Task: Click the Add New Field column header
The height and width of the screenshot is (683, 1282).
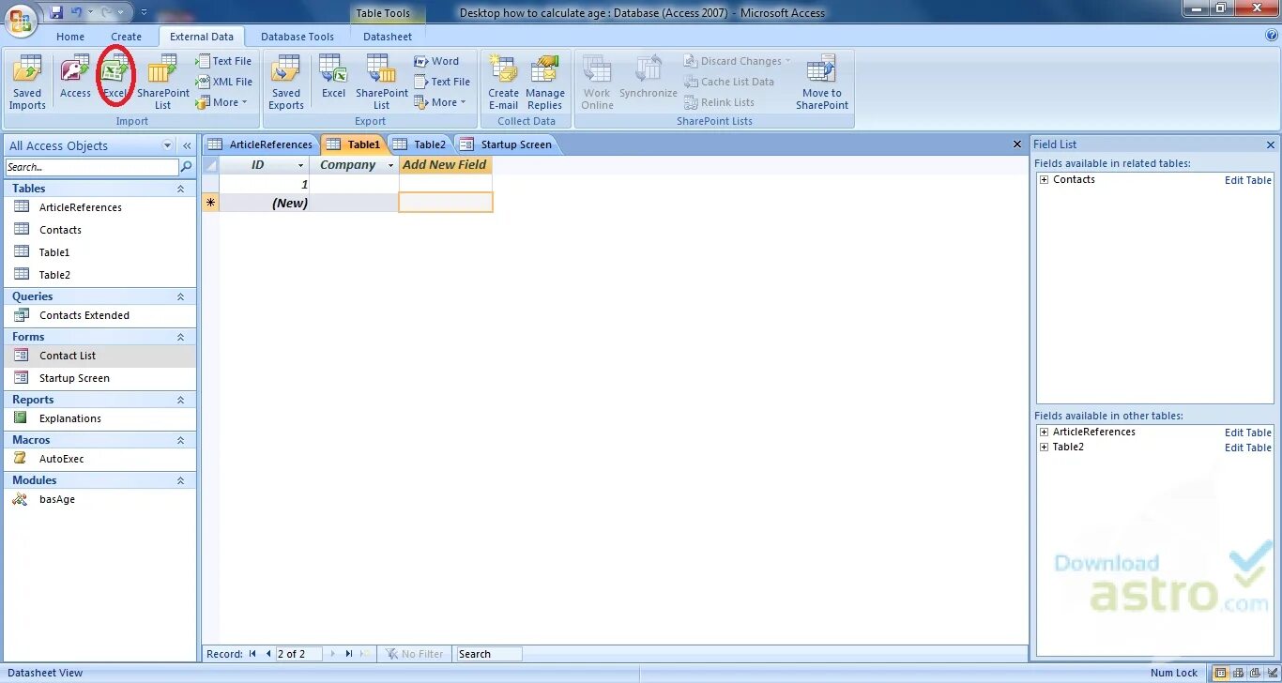Action: [x=445, y=165]
